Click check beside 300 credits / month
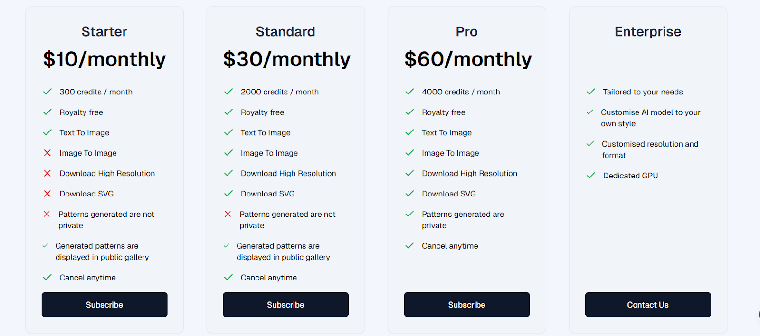The image size is (760, 336). [47, 92]
